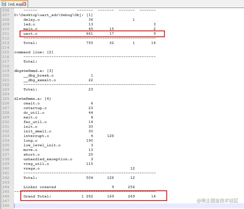Viewport: 244px width, 209px height.
Task: Click value 256 in Linker created row
Action: pos(131,187)
